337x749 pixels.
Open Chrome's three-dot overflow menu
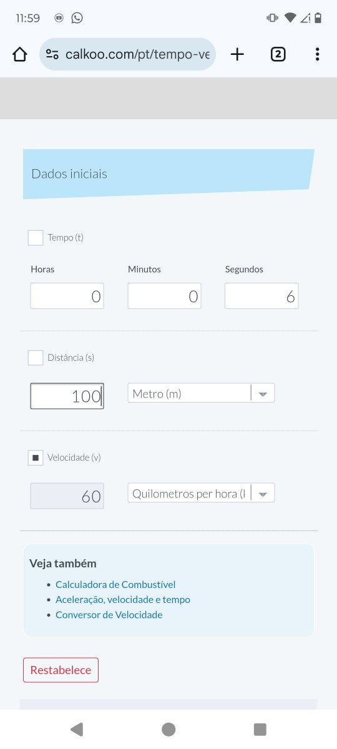[x=317, y=54]
